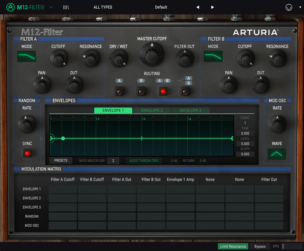This screenshot has width=304, height=251.
Task: Click the Return 0 dB value
Action: pos(203,161)
